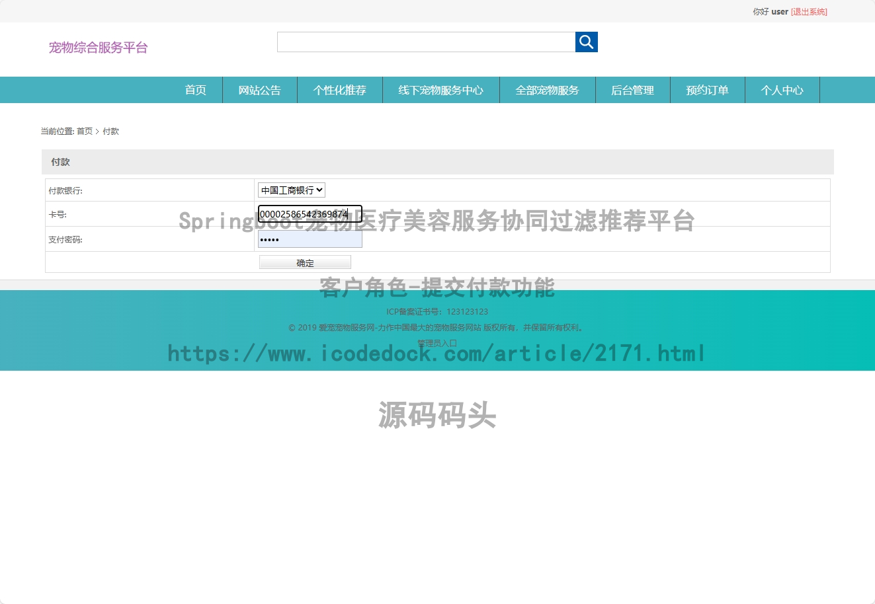
Task: Click 付款 in the breadcrumb trail
Action: pos(110,132)
